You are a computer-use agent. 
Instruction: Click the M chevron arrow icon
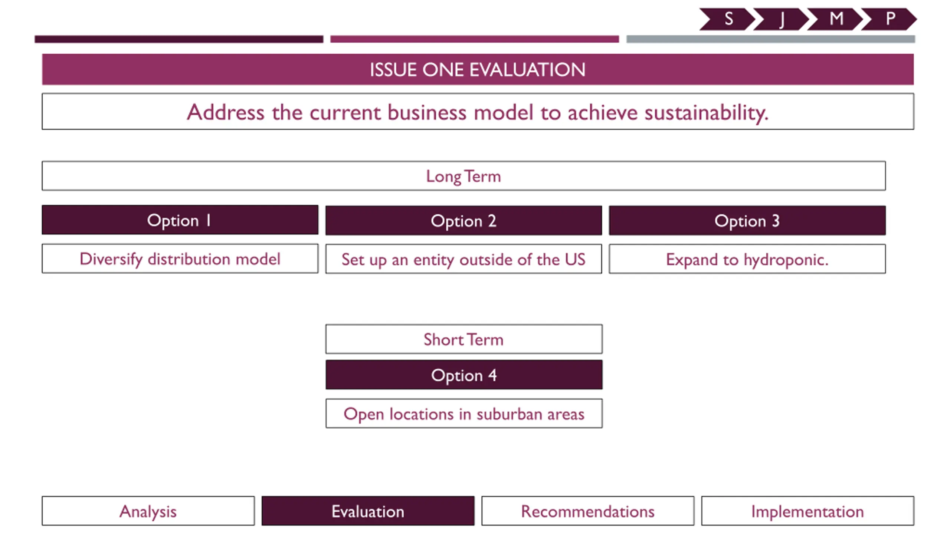coord(835,19)
